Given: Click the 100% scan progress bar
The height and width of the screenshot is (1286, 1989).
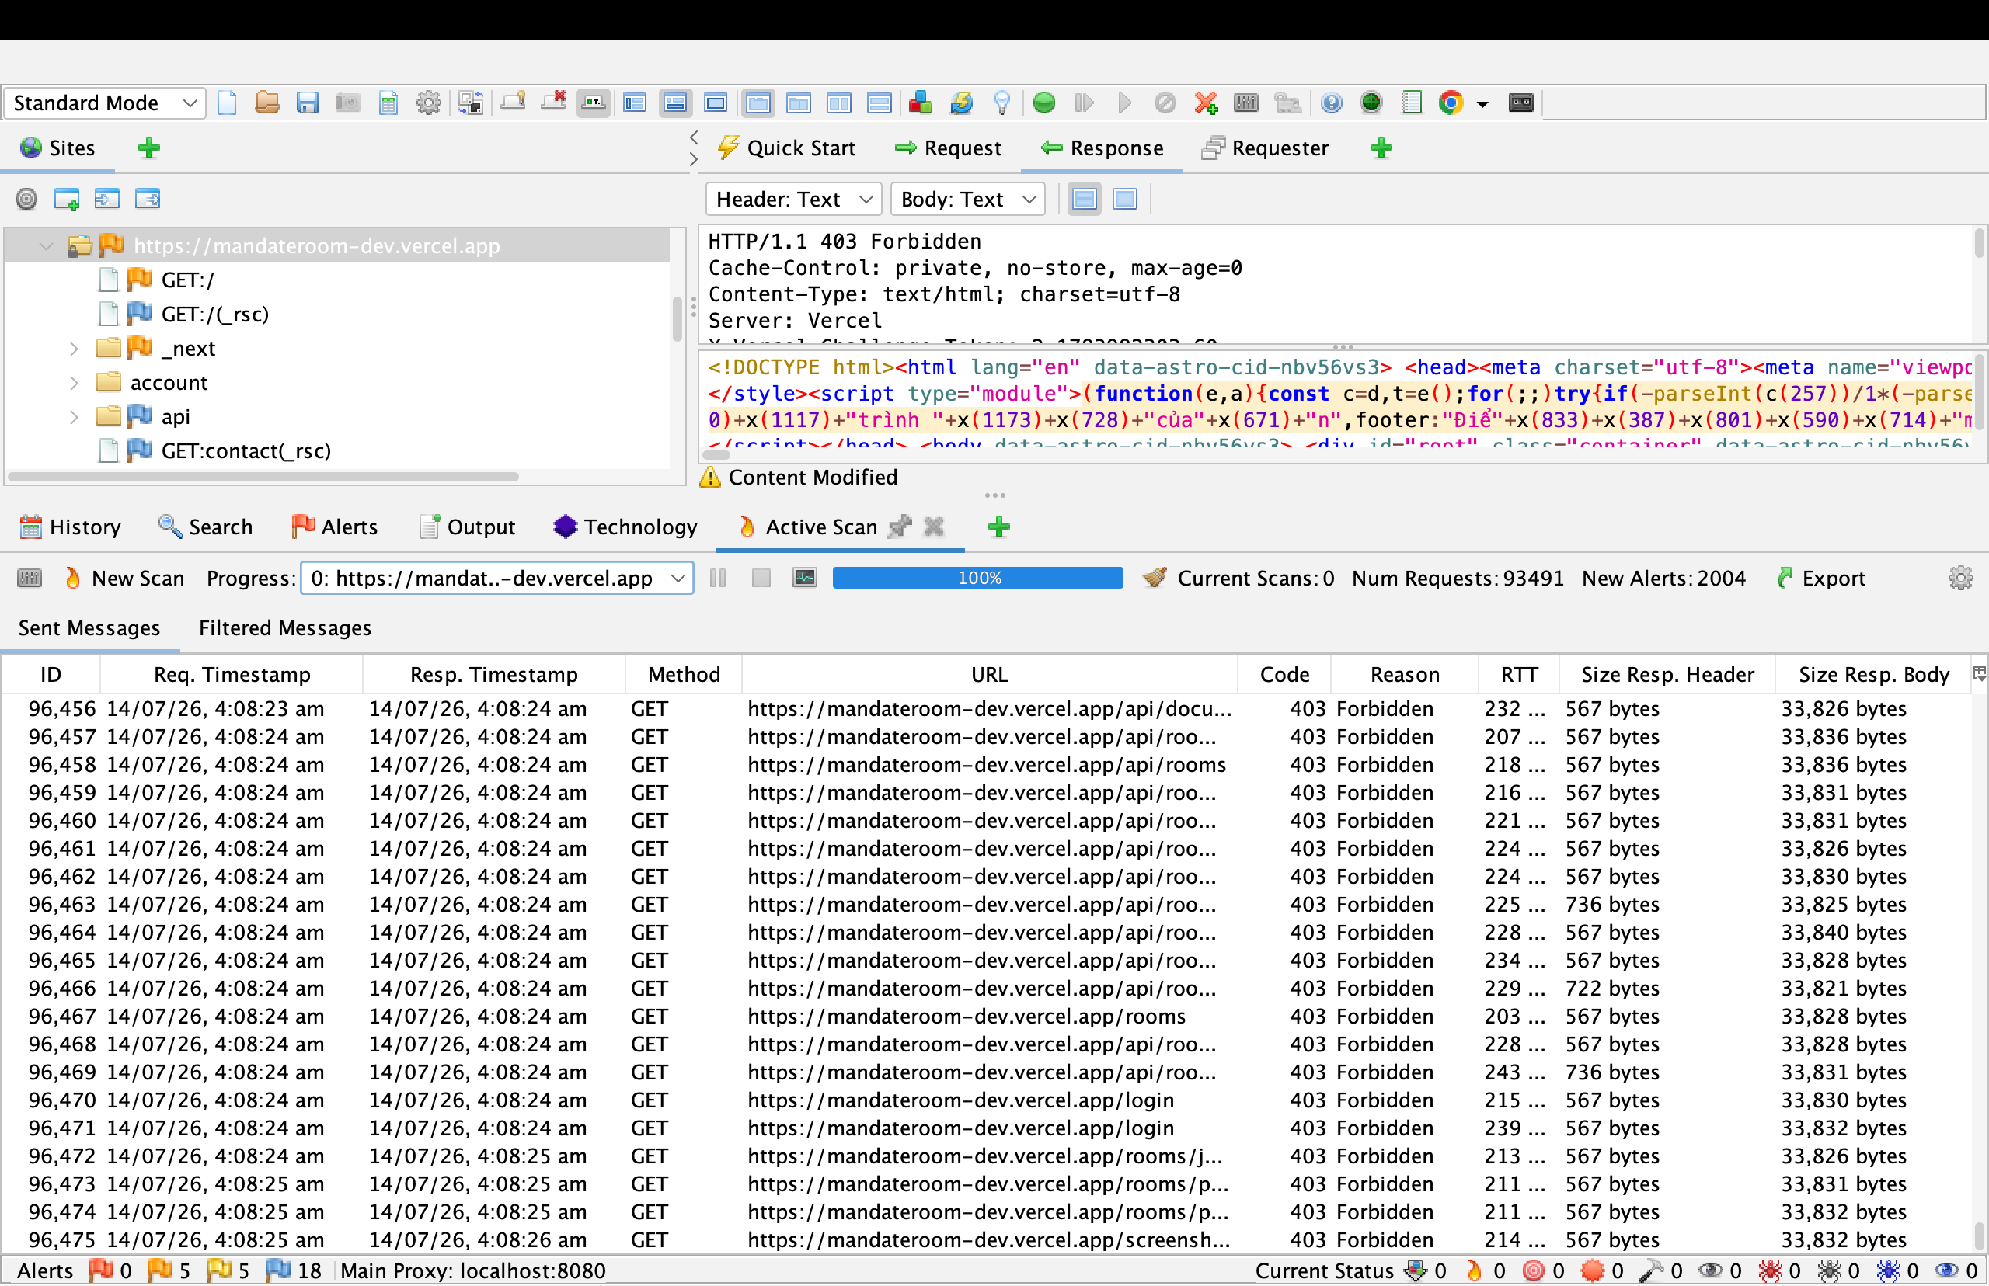Looking at the screenshot, I should (978, 578).
